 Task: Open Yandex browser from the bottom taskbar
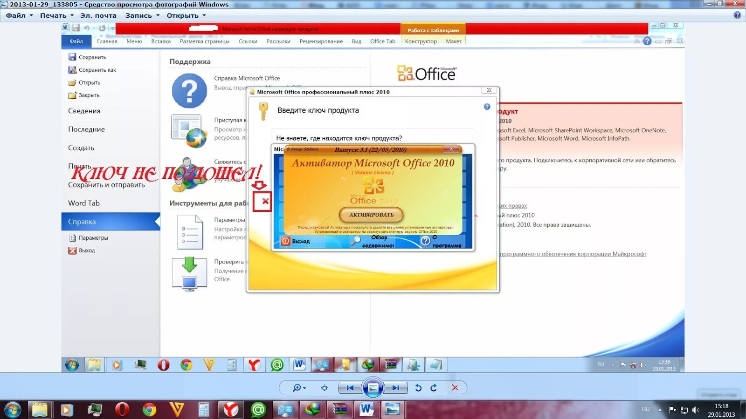click(x=231, y=410)
